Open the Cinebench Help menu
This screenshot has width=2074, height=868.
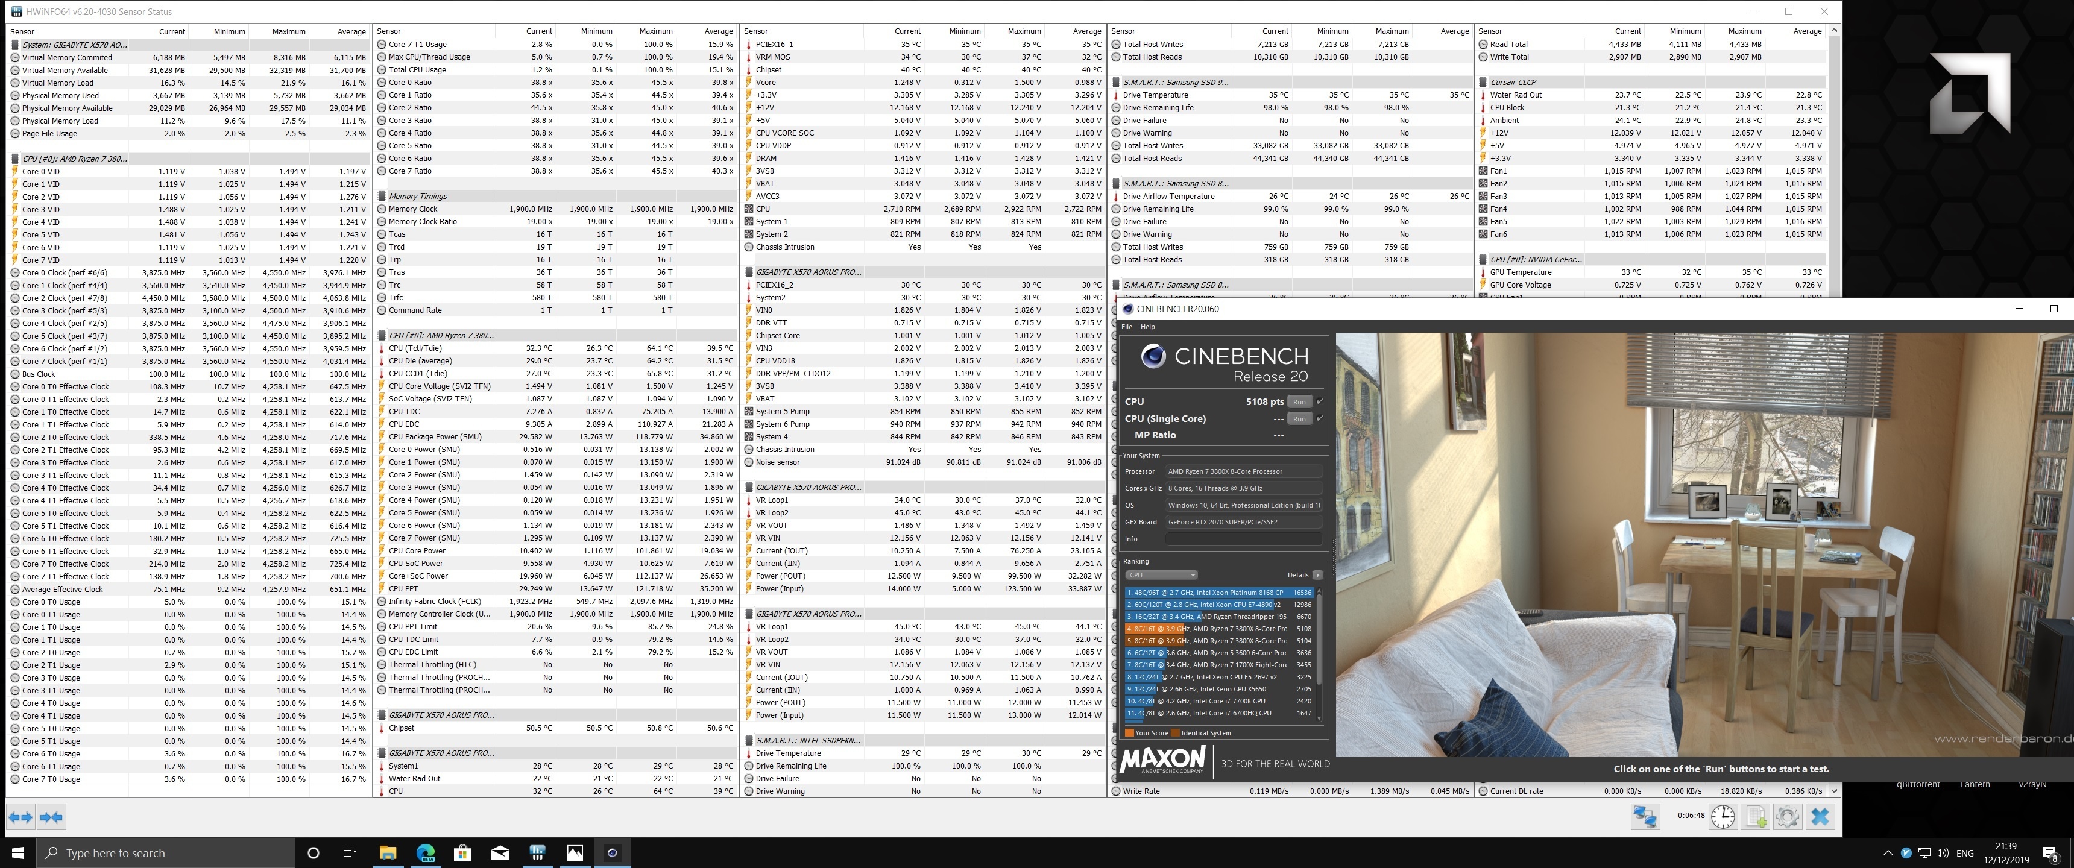[1147, 327]
